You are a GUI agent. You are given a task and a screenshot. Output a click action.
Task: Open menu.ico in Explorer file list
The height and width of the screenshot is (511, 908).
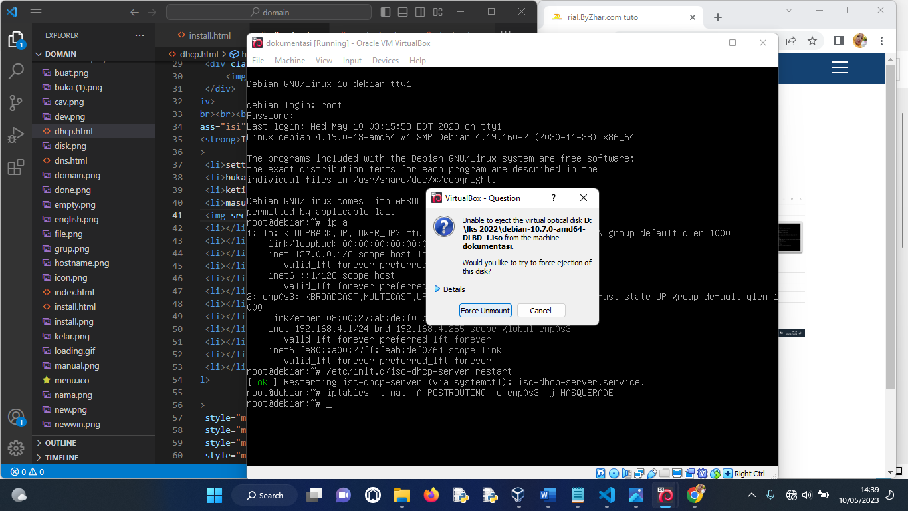click(x=93, y=380)
